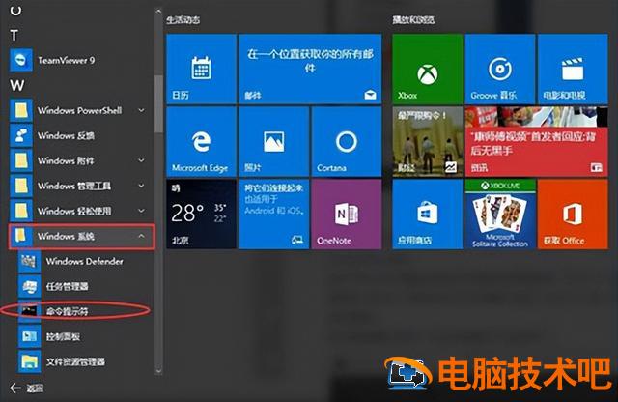Expand the Windows 附件 chevron
This screenshot has width=618, height=402.
point(141,160)
